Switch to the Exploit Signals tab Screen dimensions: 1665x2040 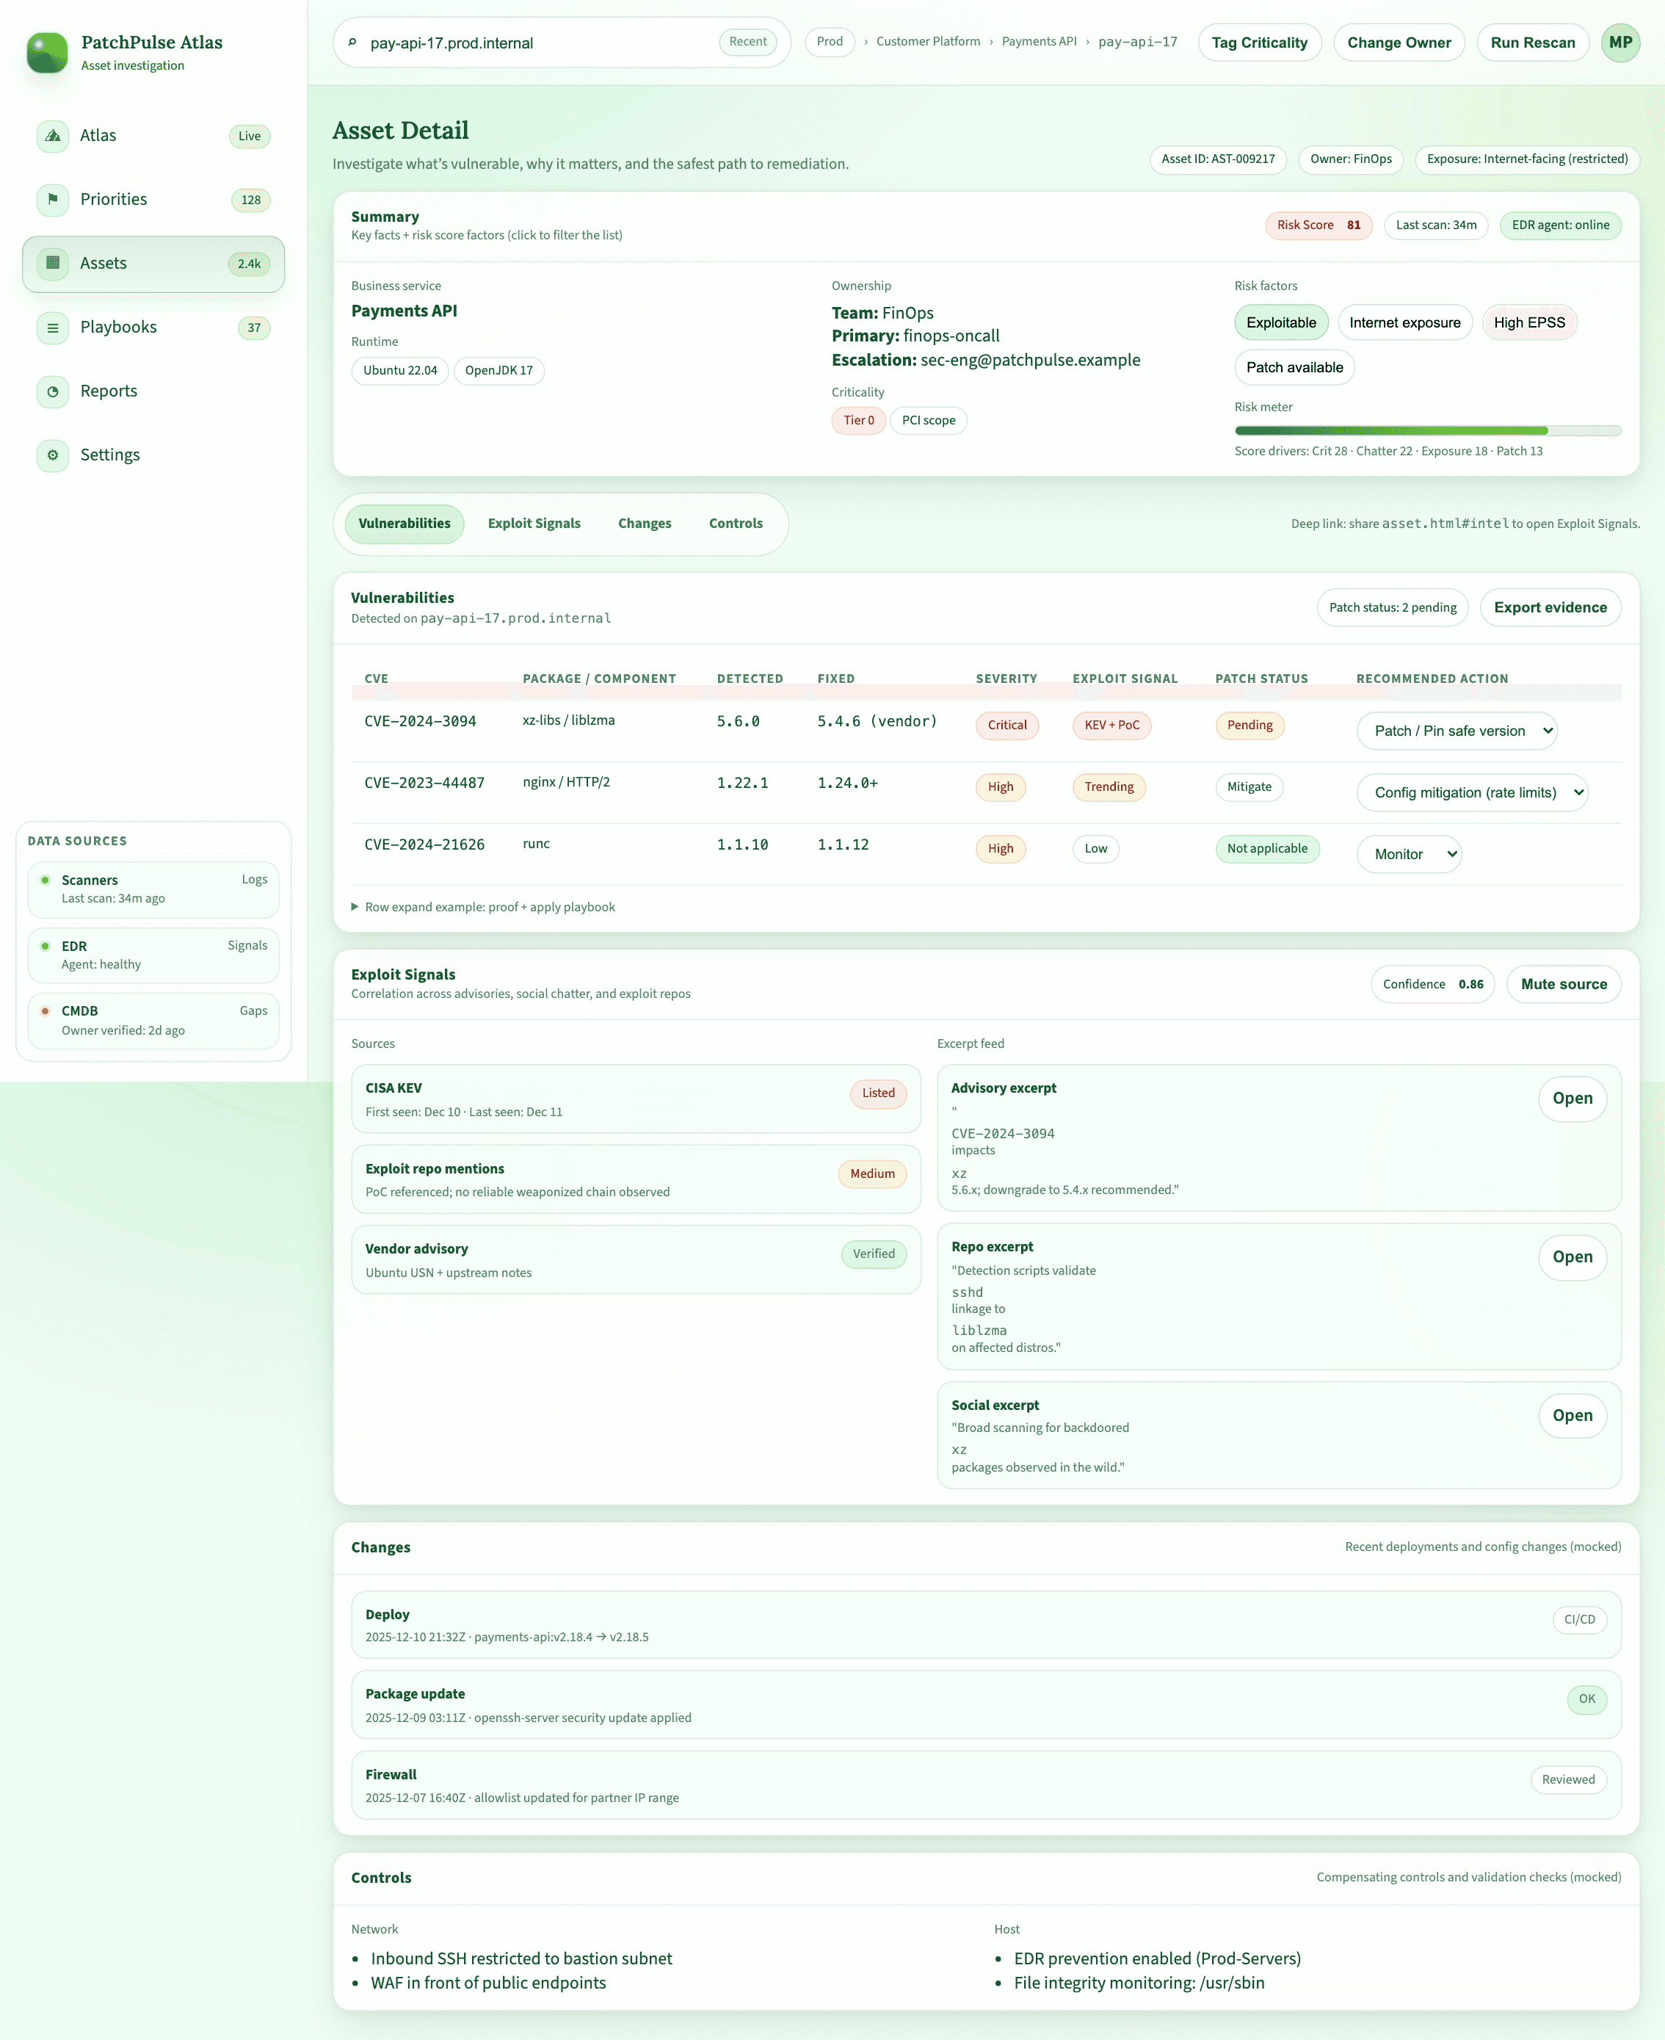coord(534,523)
